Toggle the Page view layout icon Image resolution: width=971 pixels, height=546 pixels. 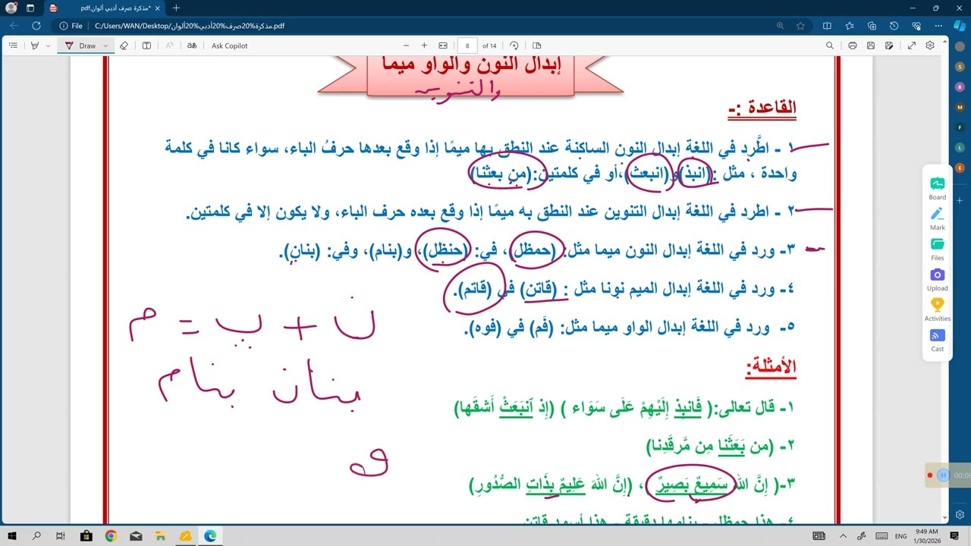tap(146, 45)
